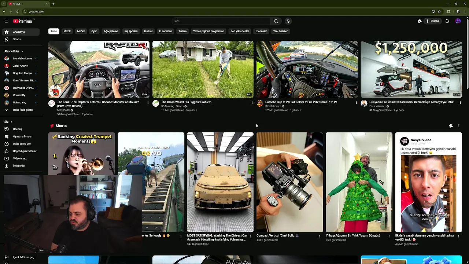Play the $1,250,000 caravan thumbnail

(x=411, y=69)
